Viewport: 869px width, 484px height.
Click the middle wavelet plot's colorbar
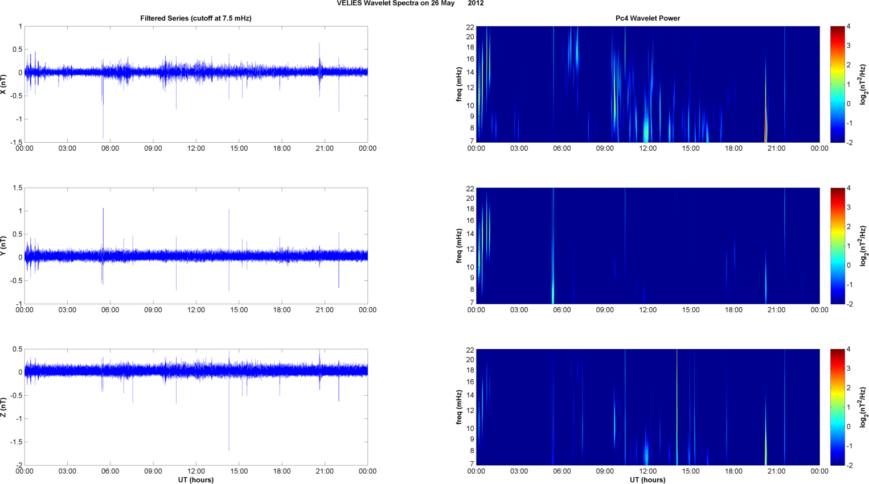[x=837, y=246]
